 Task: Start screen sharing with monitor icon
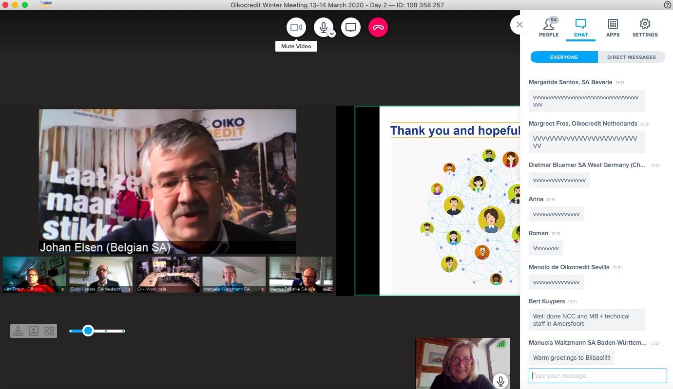[x=351, y=27]
